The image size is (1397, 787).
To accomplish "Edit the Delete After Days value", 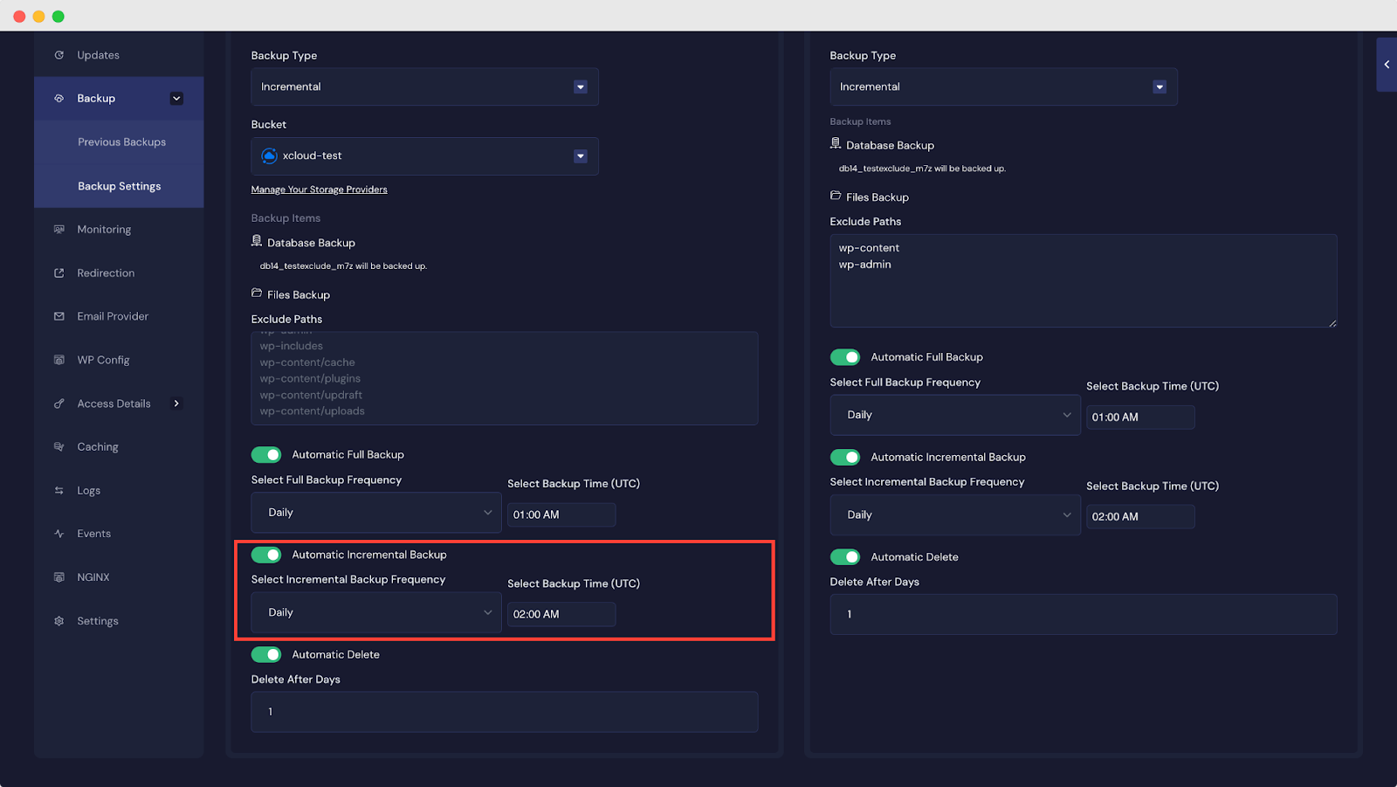I will [x=505, y=712].
